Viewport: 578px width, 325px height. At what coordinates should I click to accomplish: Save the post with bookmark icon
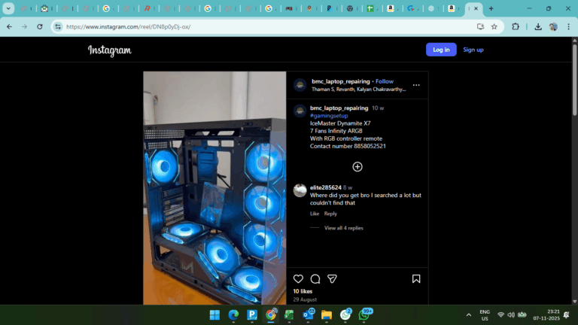(x=416, y=279)
